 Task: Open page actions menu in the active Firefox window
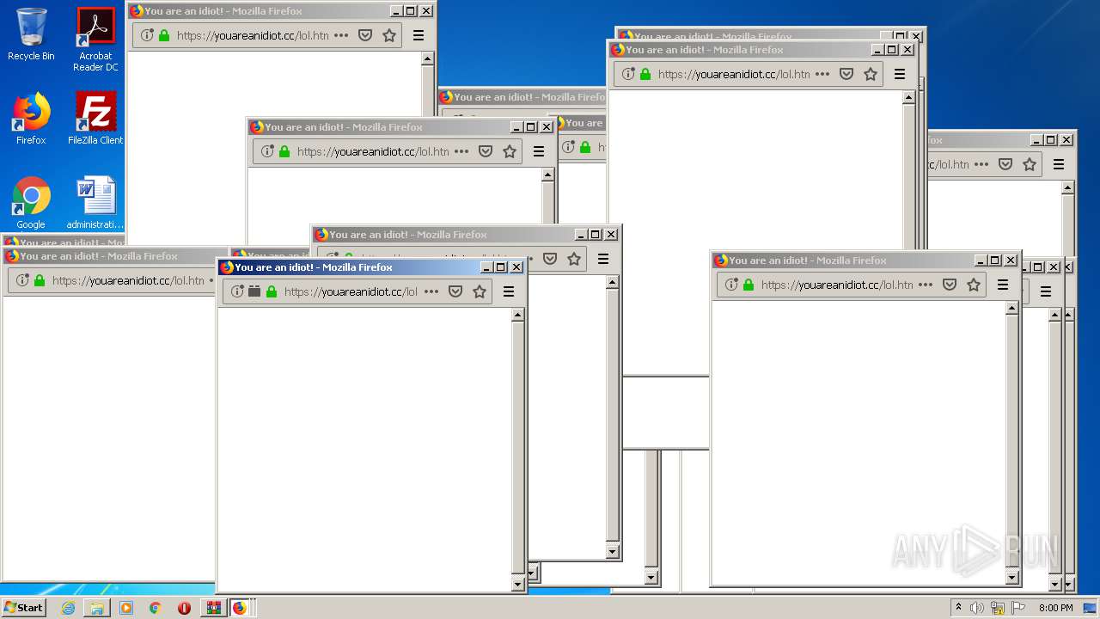click(x=431, y=291)
